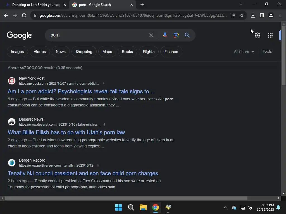
Task: Open Windows Start menu
Action: coord(118,207)
